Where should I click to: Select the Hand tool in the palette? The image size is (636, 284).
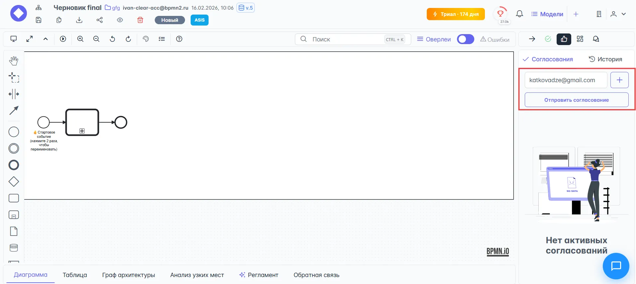pos(14,61)
